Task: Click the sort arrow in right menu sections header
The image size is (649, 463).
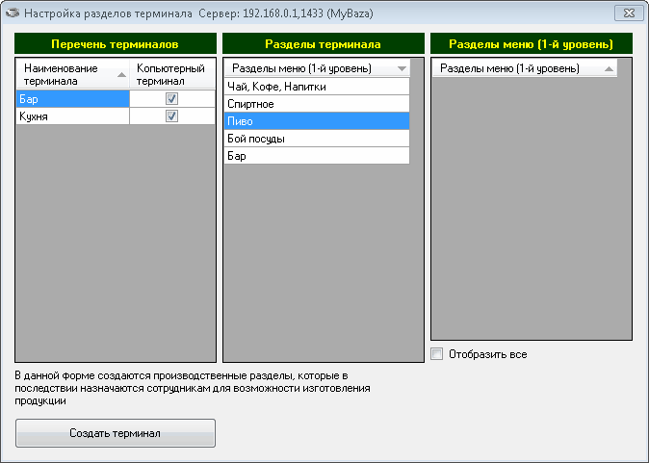Action: coord(608,68)
